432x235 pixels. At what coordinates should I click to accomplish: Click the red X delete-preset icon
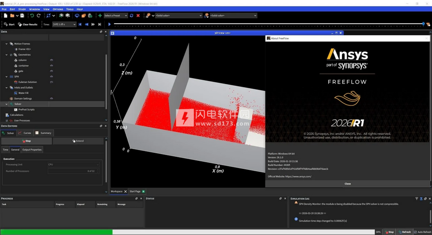pos(138,16)
